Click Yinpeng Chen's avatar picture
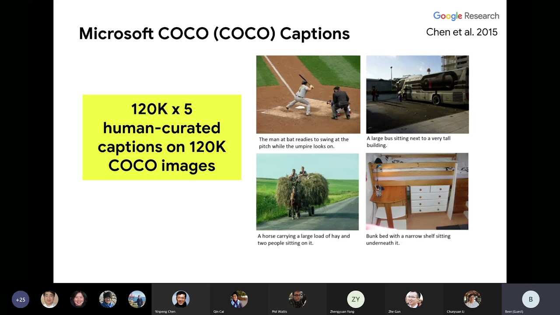 [x=181, y=299]
